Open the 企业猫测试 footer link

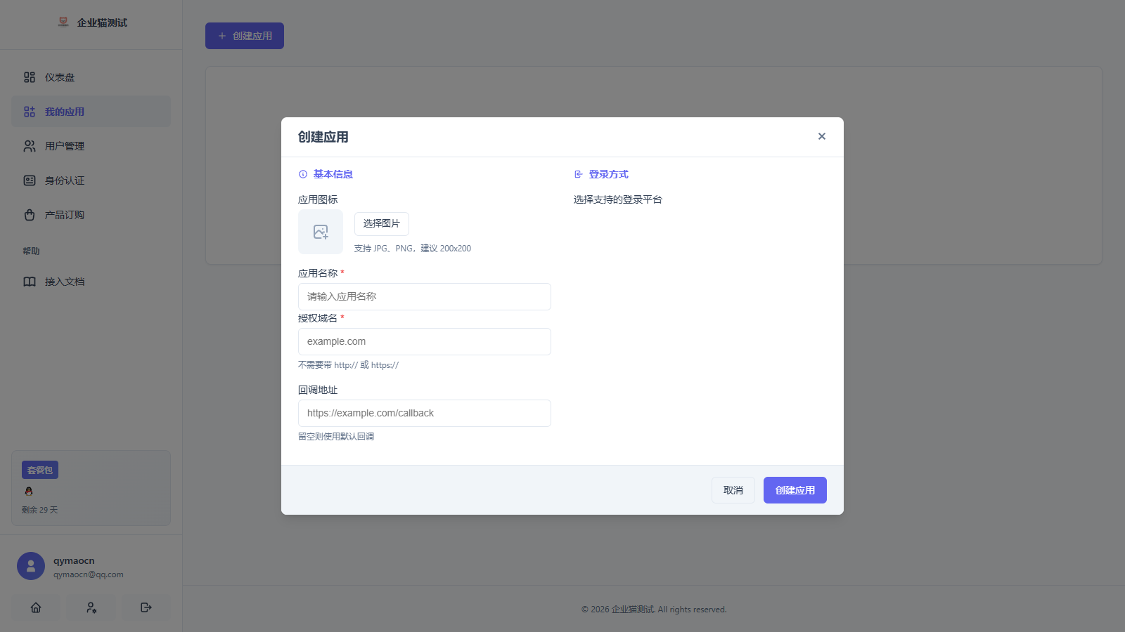pos(634,610)
